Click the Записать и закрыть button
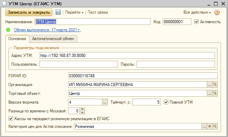This screenshot has height=137, width=228. (x=29, y=12)
